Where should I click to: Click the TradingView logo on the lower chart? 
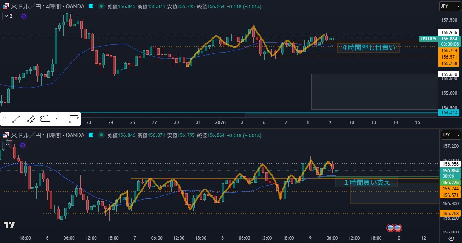[10, 225]
